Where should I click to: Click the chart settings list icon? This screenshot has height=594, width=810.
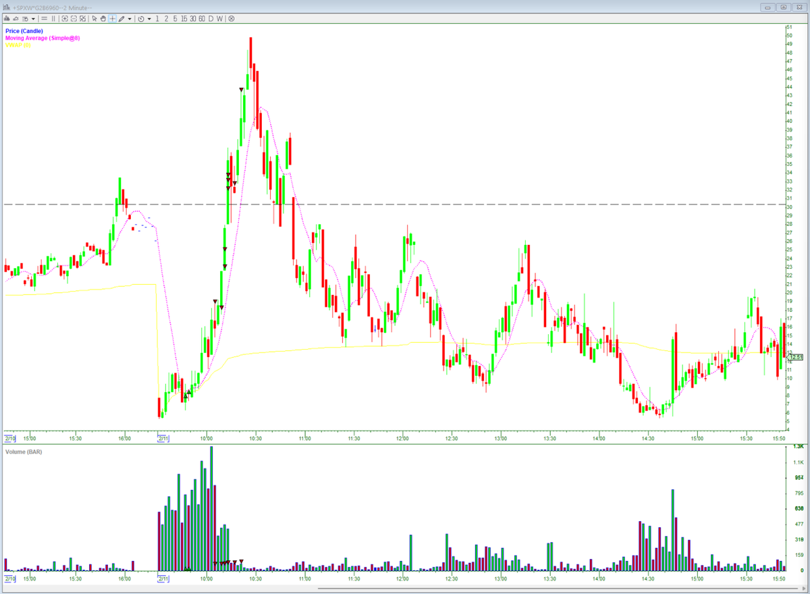point(25,19)
